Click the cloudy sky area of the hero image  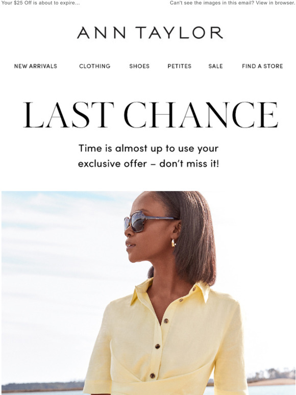click(63, 252)
